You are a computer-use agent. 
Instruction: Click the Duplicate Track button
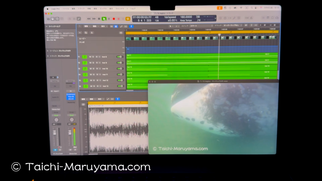(86, 33)
